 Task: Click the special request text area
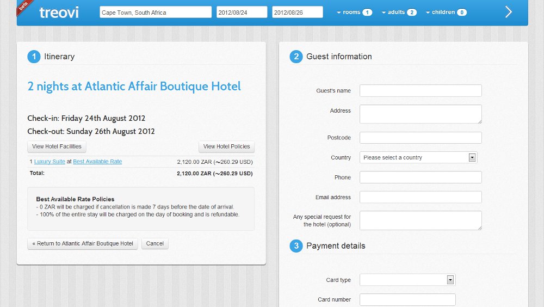click(x=421, y=220)
